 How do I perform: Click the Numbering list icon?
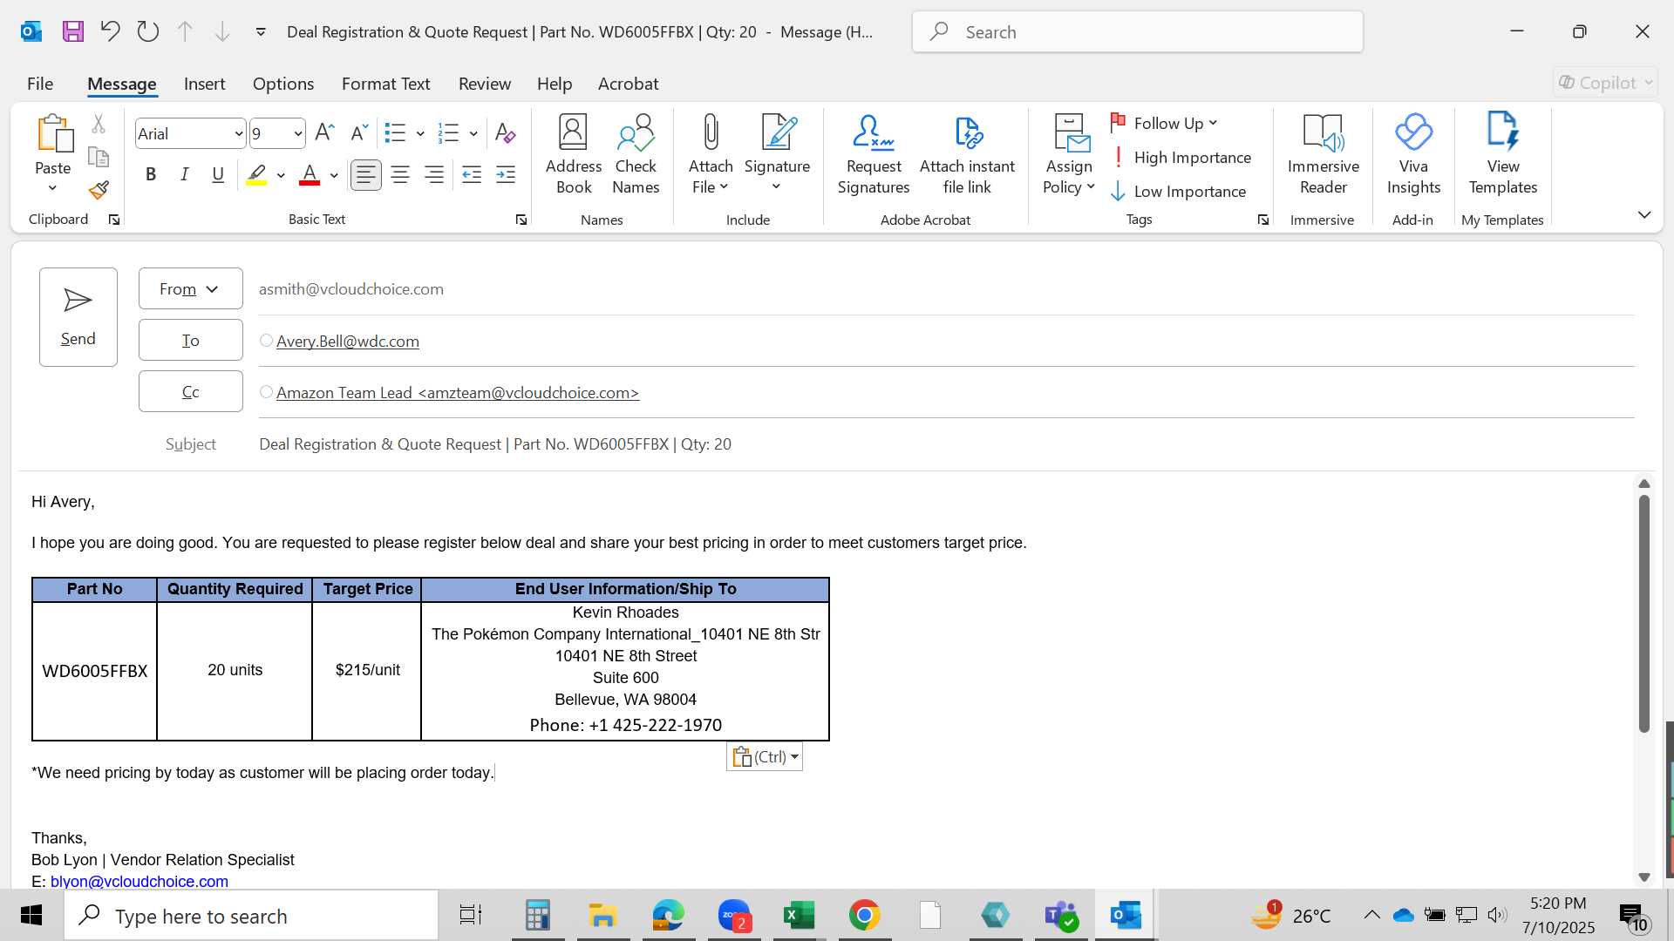point(448,133)
